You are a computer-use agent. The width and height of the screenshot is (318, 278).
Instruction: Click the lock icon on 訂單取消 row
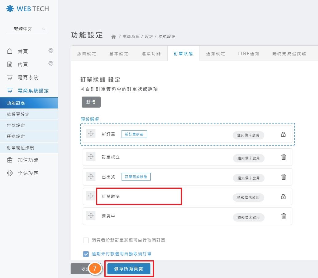coord(284,196)
